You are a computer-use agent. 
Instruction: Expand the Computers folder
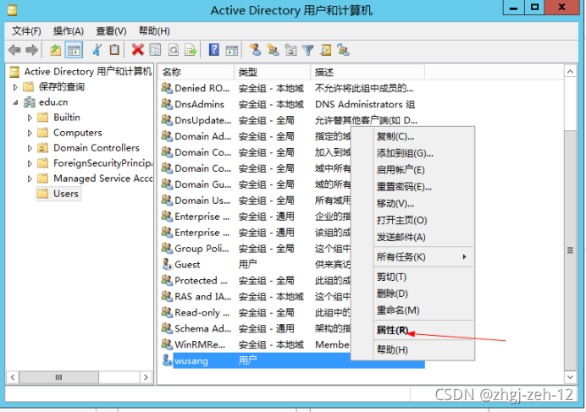click(x=30, y=133)
